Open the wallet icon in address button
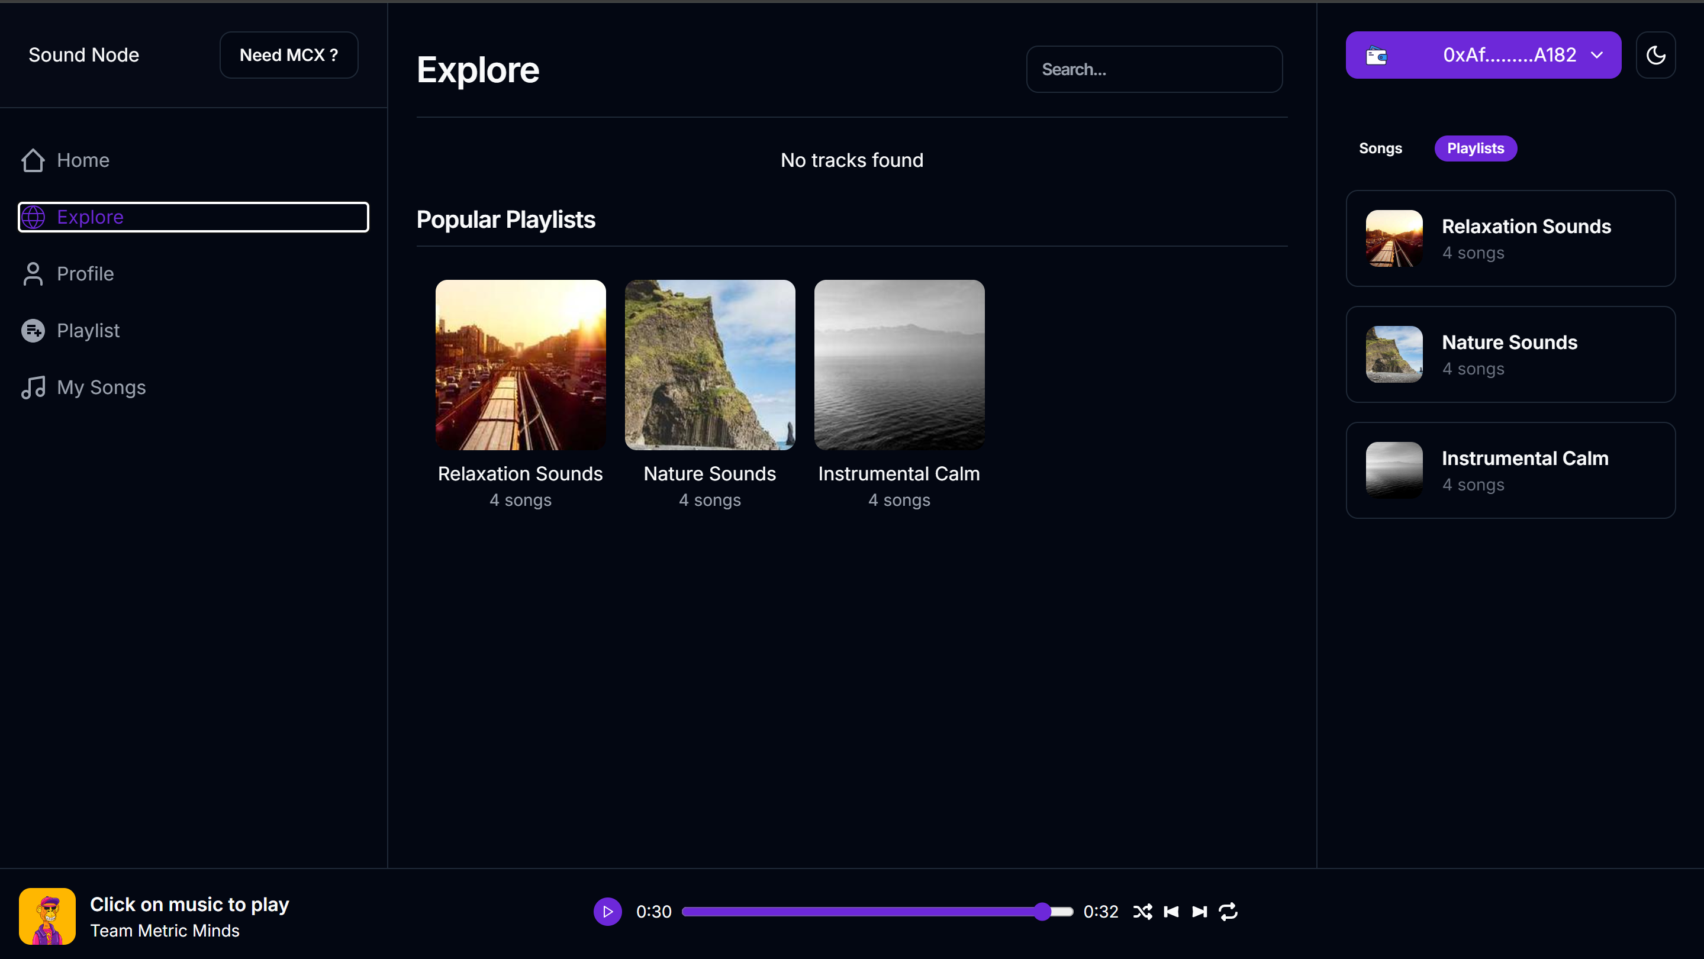 tap(1377, 56)
